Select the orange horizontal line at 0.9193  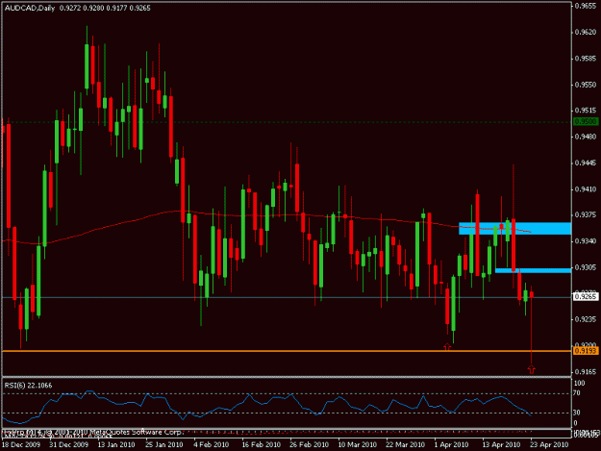(287, 351)
